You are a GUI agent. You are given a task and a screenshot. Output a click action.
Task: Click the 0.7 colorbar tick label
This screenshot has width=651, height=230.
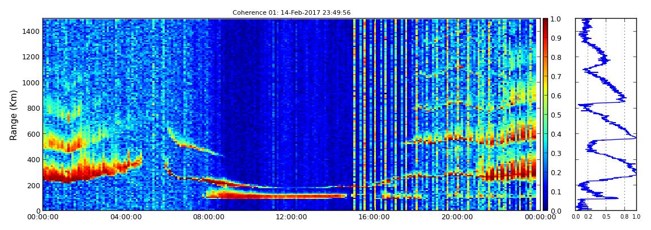point(555,77)
